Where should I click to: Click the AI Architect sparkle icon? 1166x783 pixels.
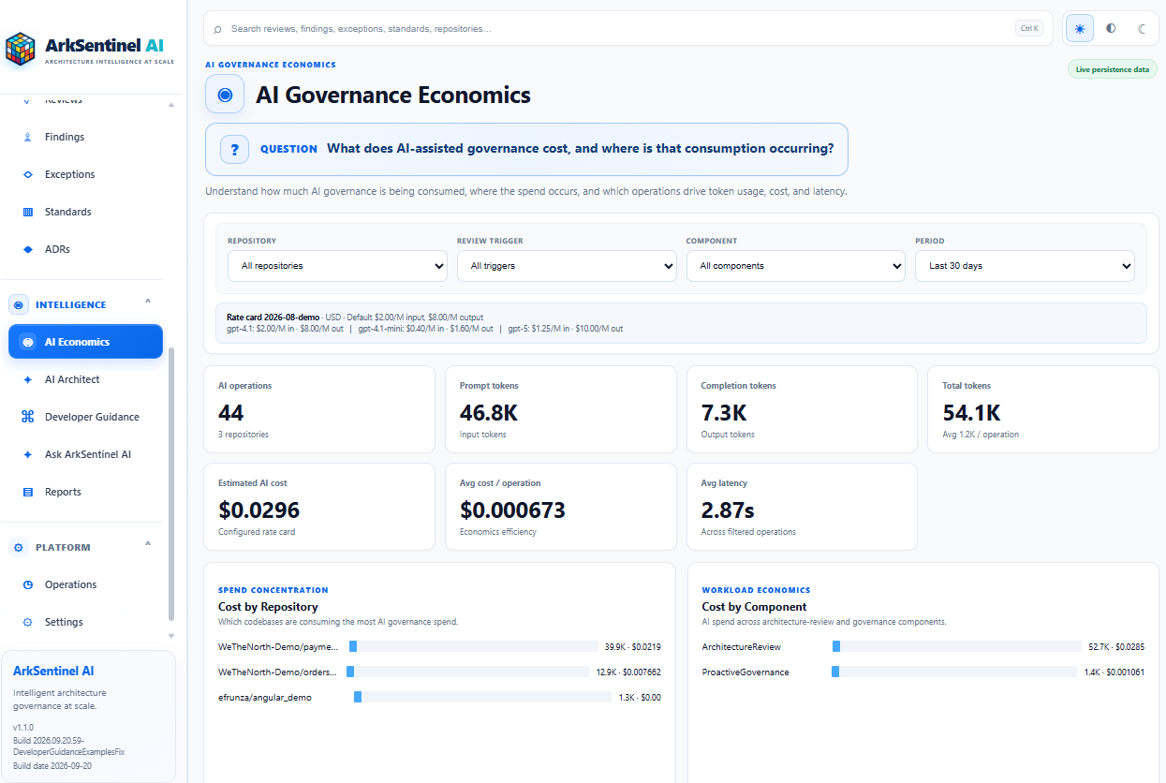coord(27,379)
